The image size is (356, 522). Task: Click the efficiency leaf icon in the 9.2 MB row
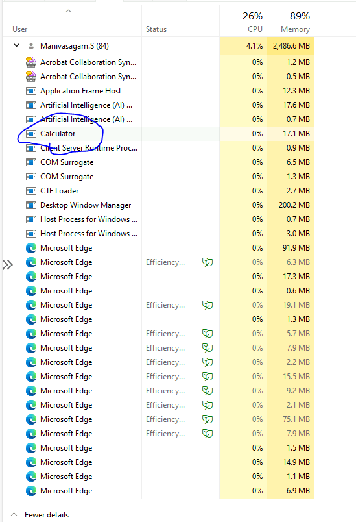tap(208, 391)
